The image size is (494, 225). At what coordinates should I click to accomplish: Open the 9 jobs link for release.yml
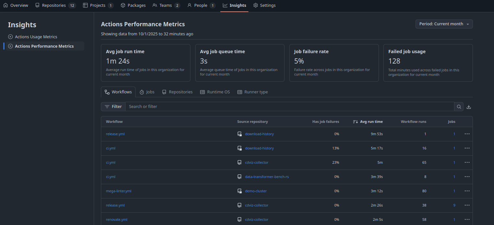pos(454,205)
